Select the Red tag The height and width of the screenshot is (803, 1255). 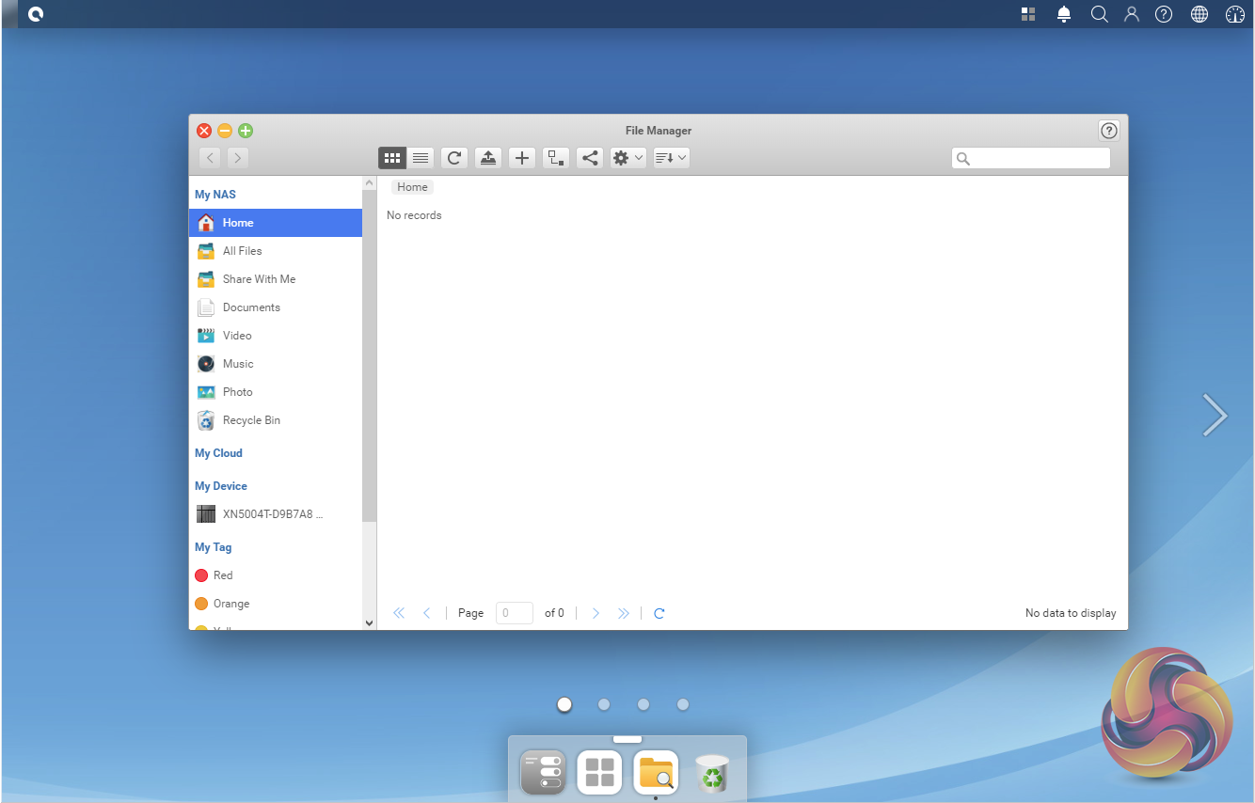coord(223,575)
